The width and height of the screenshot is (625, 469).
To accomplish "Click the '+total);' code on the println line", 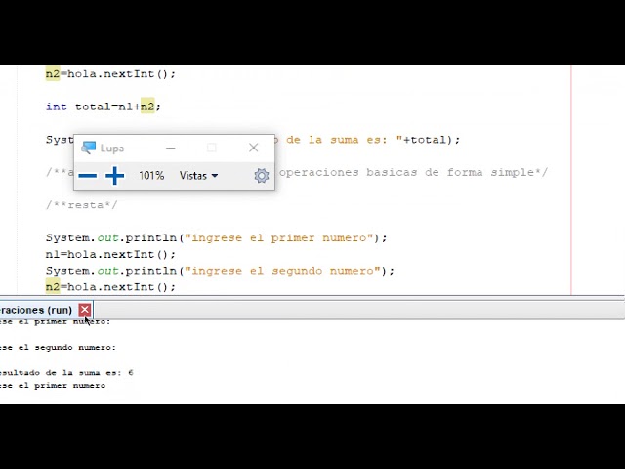I will pos(432,140).
